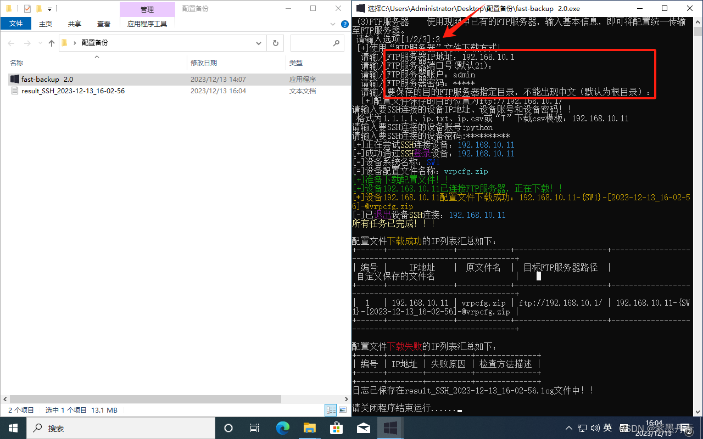Open Task View on the taskbar

(x=255, y=428)
